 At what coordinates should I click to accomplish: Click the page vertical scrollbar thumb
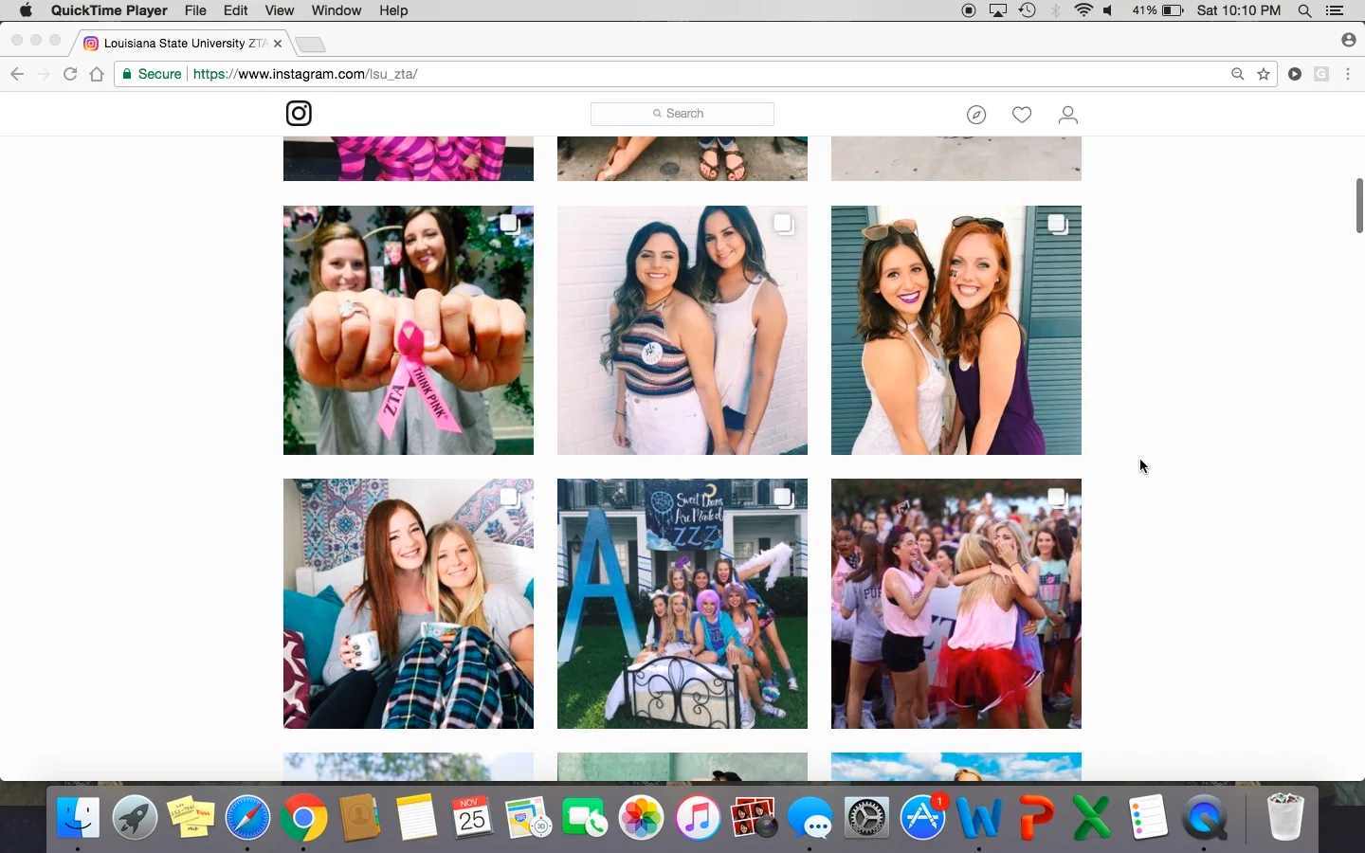tap(1359, 206)
